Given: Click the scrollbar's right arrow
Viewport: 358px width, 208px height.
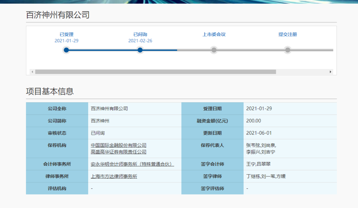Looking at the screenshot, I should click(x=330, y=71).
